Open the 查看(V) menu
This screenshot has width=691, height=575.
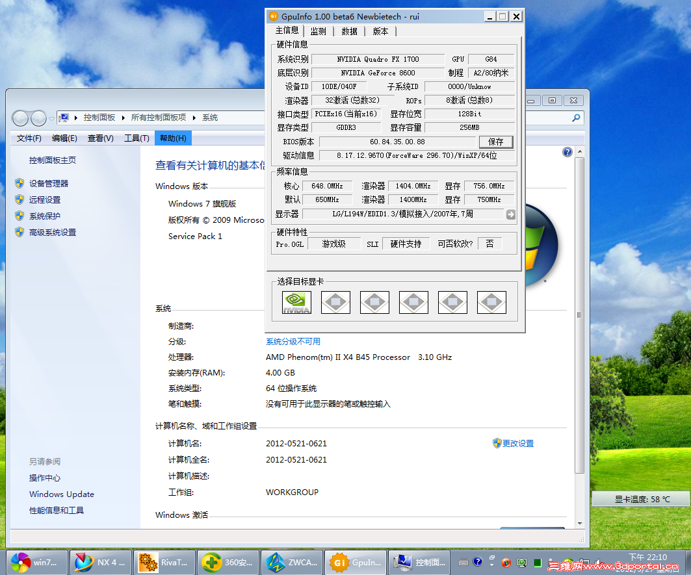[101, 138]
